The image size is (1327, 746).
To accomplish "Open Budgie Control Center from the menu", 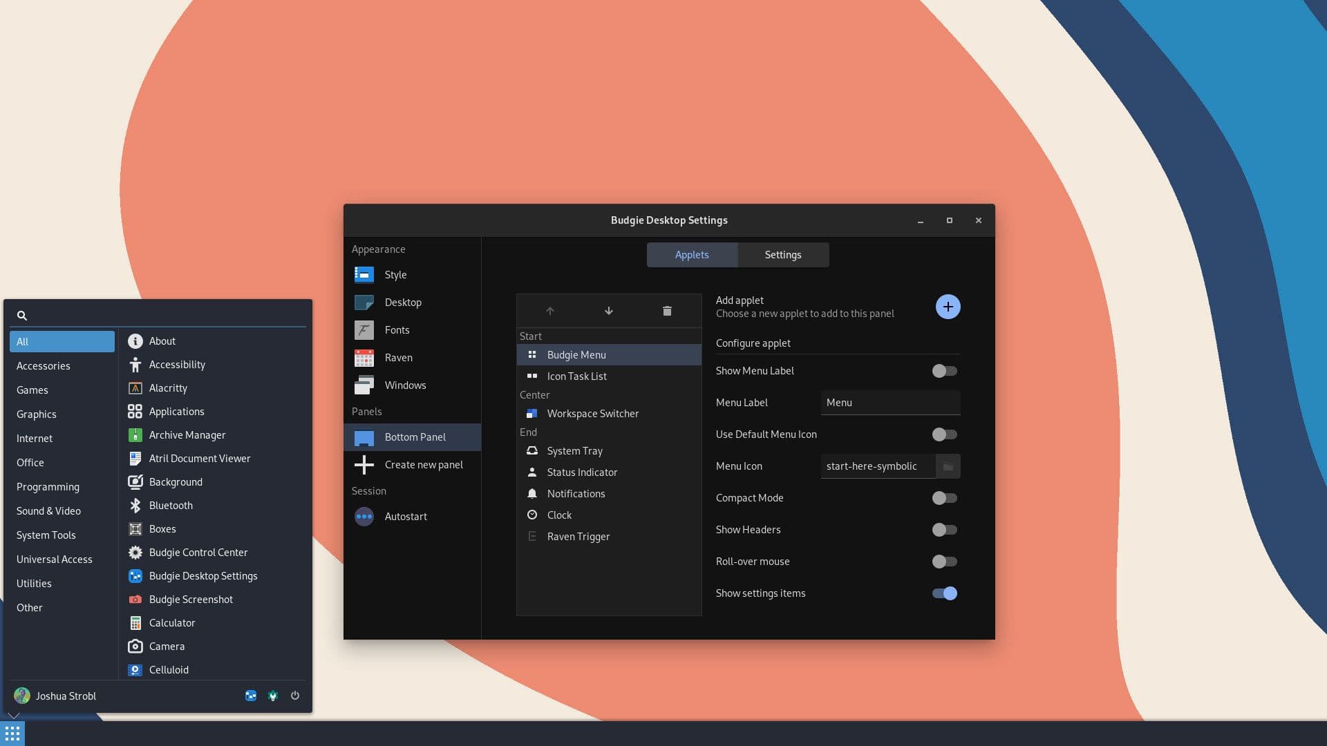I will (198, 552).
